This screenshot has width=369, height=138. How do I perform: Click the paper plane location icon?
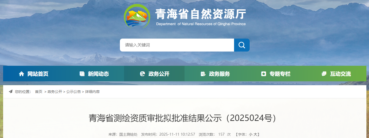11,92
